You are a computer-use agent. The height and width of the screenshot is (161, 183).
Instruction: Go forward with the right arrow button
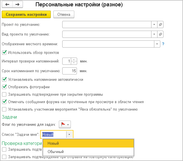point(17,5)
